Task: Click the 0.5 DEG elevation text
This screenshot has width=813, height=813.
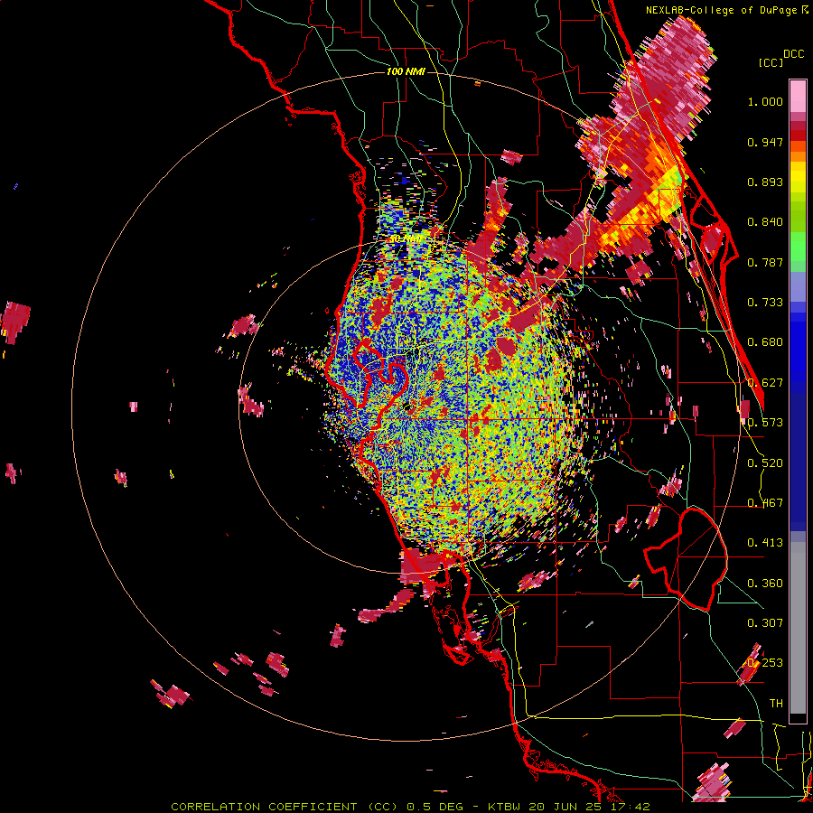Action: (x=435, y=807)
